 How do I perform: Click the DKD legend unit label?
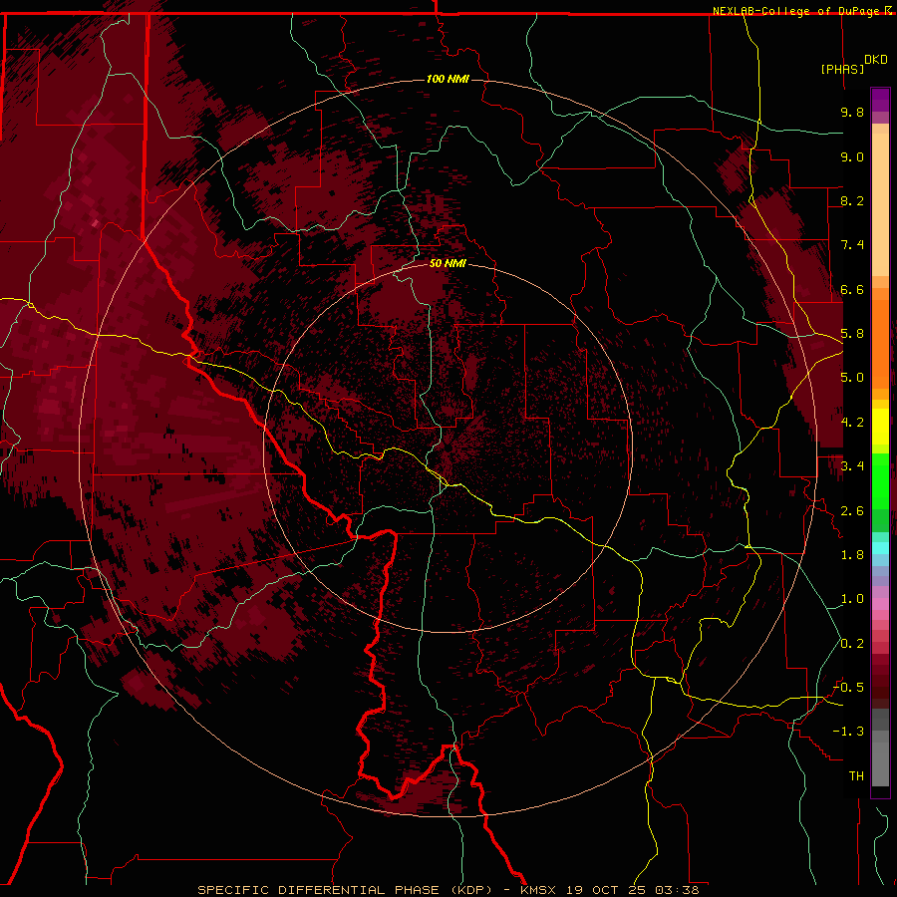point(876,60)
